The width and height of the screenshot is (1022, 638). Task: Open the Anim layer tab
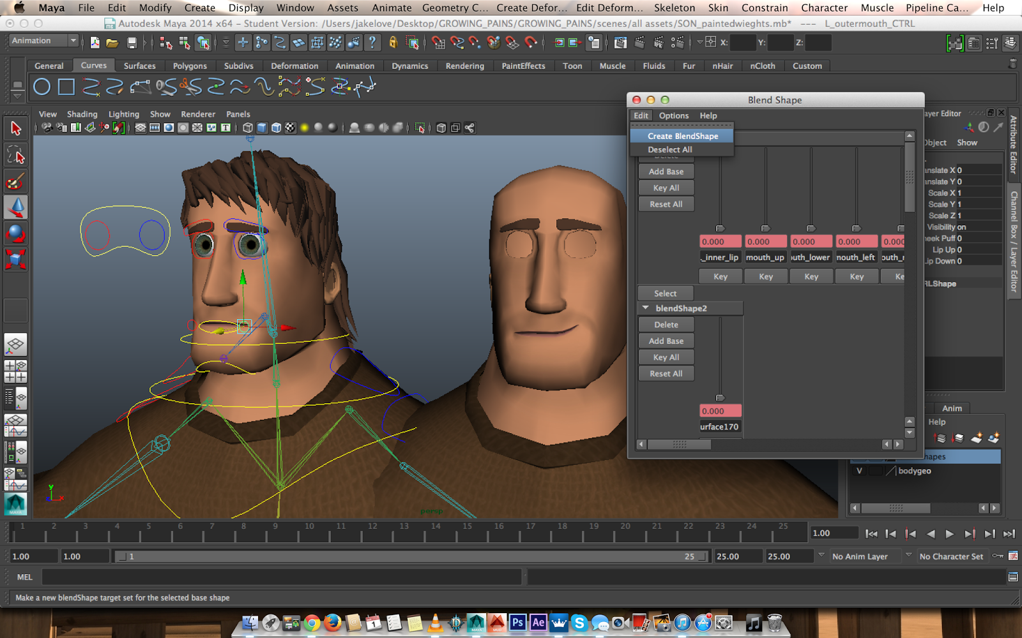[x=952, y=408]
